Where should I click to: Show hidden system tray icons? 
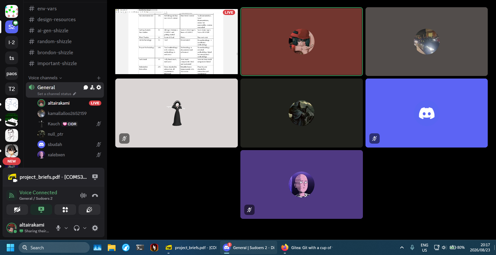[402, 248]
